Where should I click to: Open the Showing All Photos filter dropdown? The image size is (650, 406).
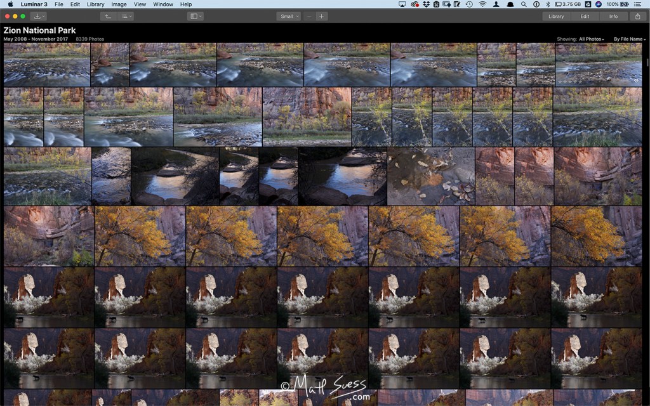click(590, 39)
